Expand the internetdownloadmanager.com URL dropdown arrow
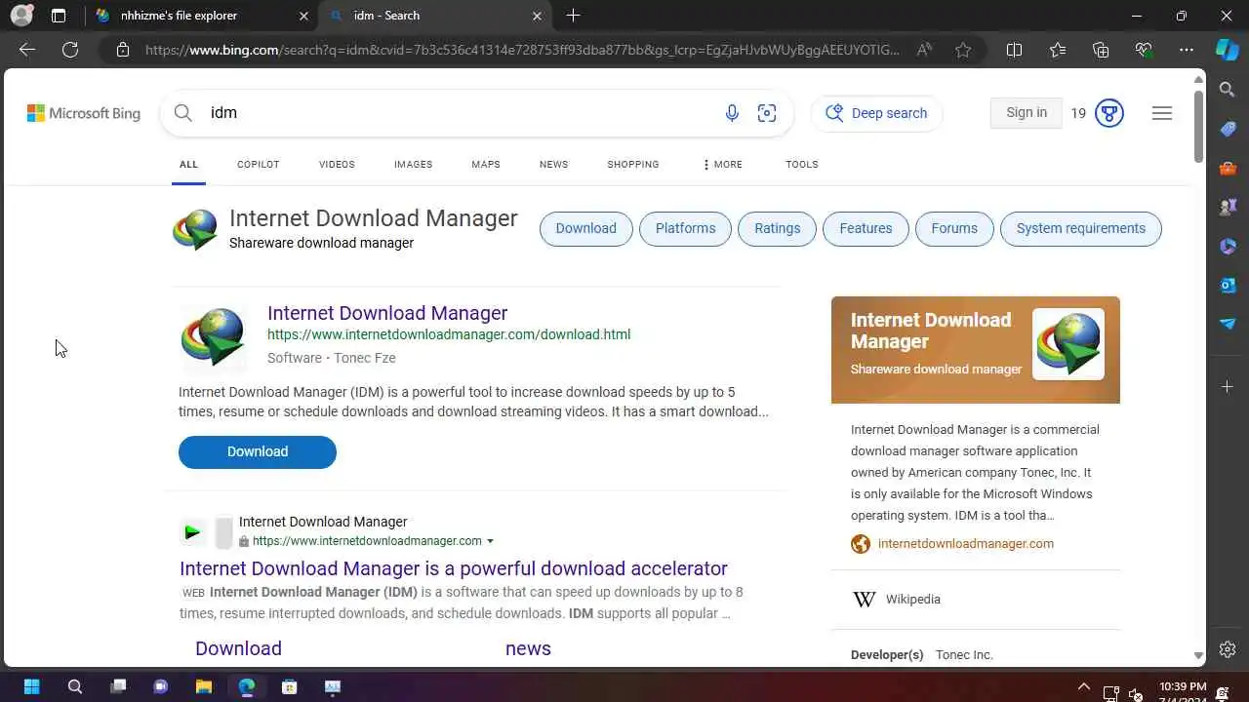The height and width of the screenshot is (702, 1249). click(x=490, y=541)
